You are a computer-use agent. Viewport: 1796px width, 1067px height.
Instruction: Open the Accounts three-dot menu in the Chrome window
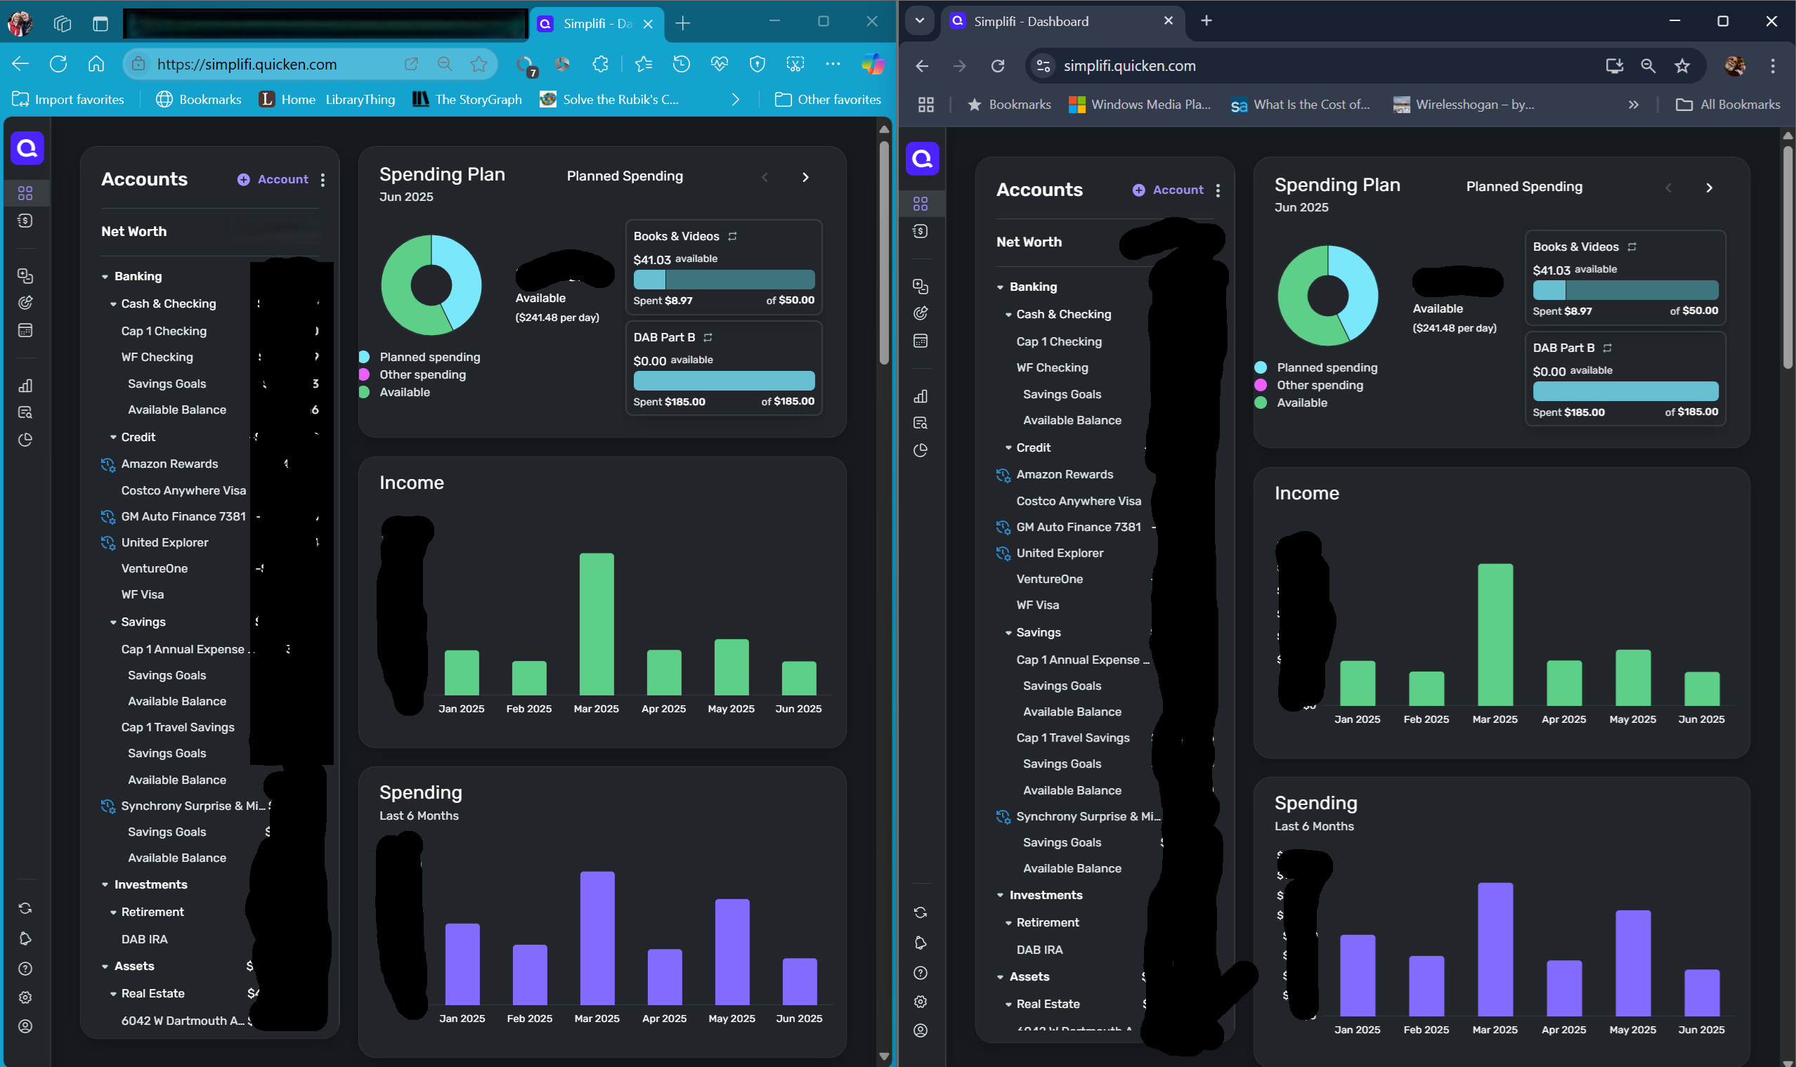[x=1218, y=190]
